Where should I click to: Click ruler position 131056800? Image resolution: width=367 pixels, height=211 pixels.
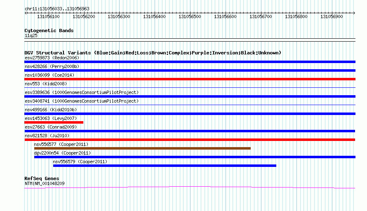(x=296, y=16)
